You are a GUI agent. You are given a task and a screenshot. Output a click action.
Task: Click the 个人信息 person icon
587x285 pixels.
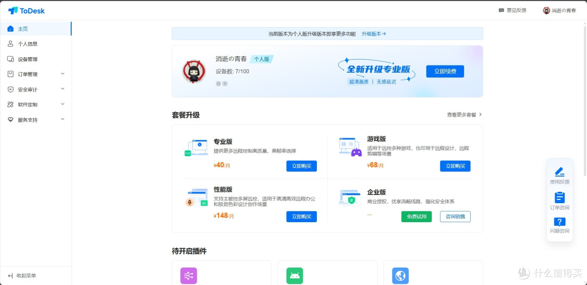(x=10, y=44)
